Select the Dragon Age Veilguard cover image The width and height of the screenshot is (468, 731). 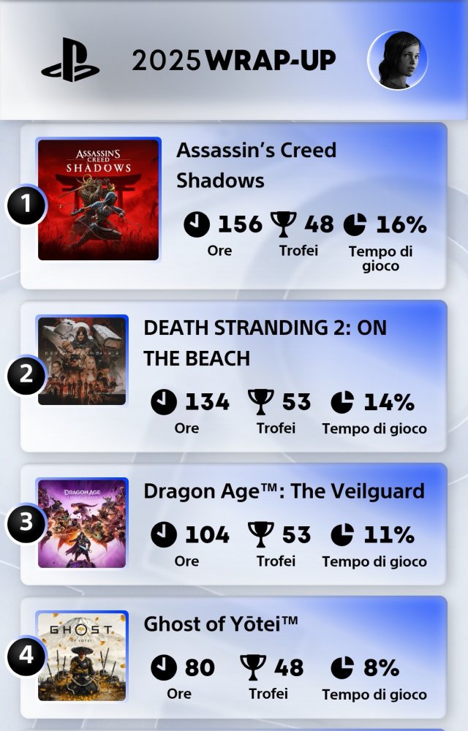pyautogui.click(x=82, y=523)
